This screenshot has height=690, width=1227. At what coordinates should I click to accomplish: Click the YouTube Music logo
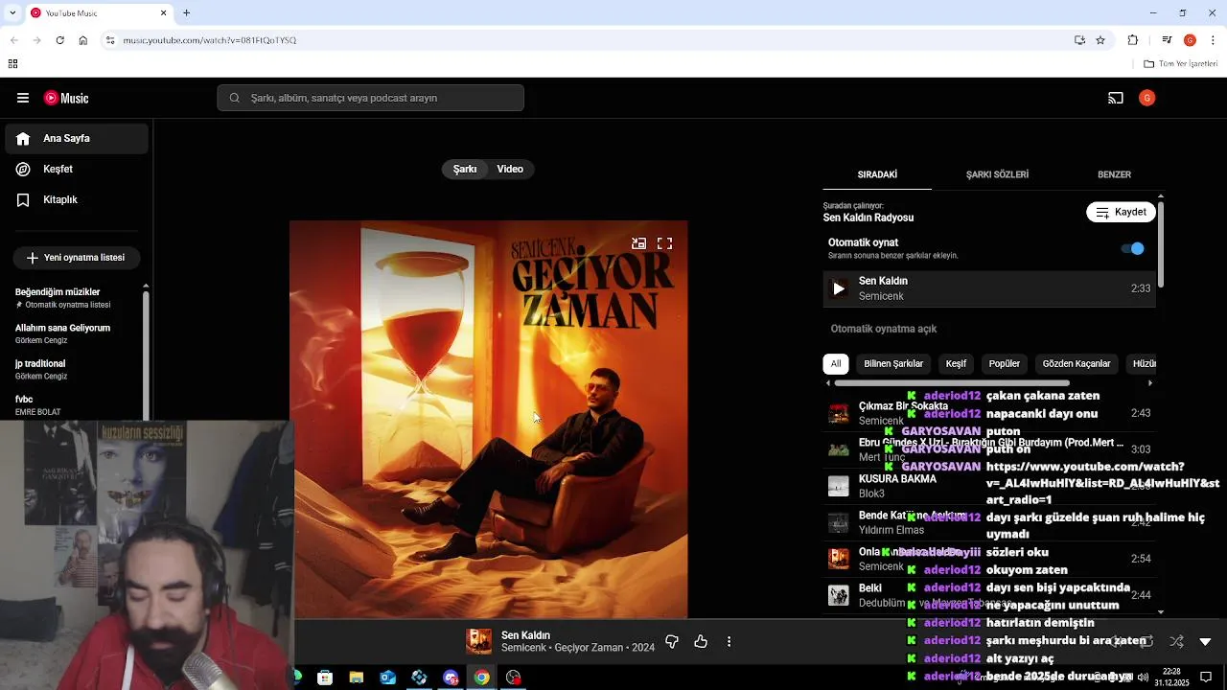click(66, 98)
